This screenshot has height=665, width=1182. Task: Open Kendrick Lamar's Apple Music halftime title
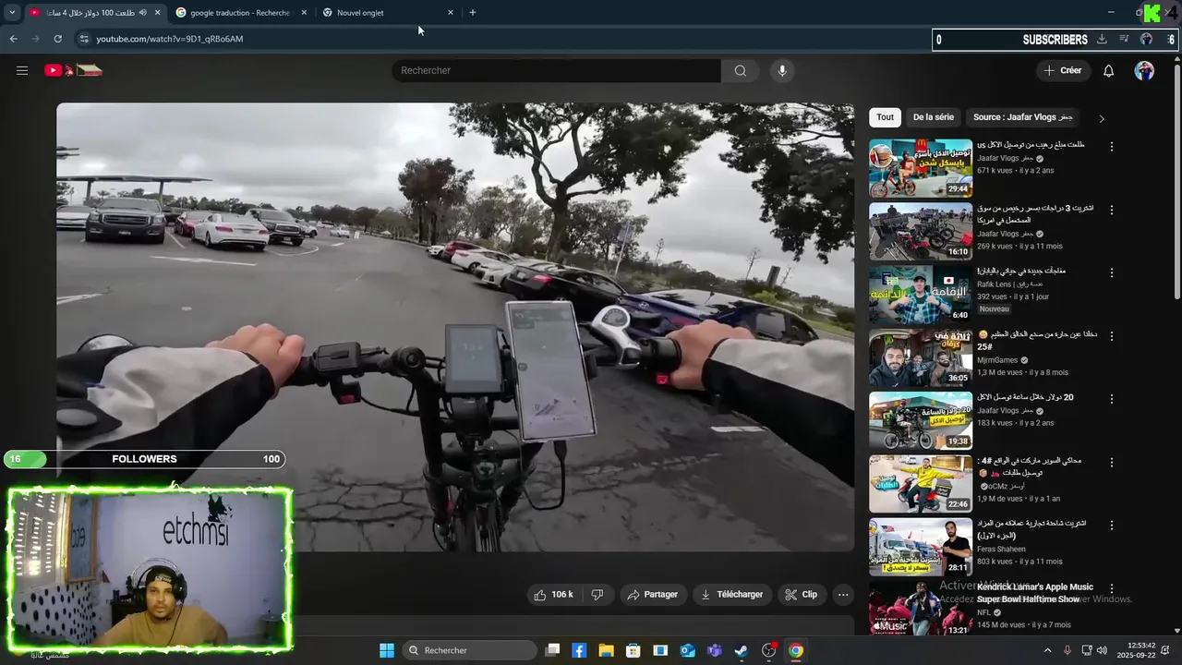point(1035,593)
